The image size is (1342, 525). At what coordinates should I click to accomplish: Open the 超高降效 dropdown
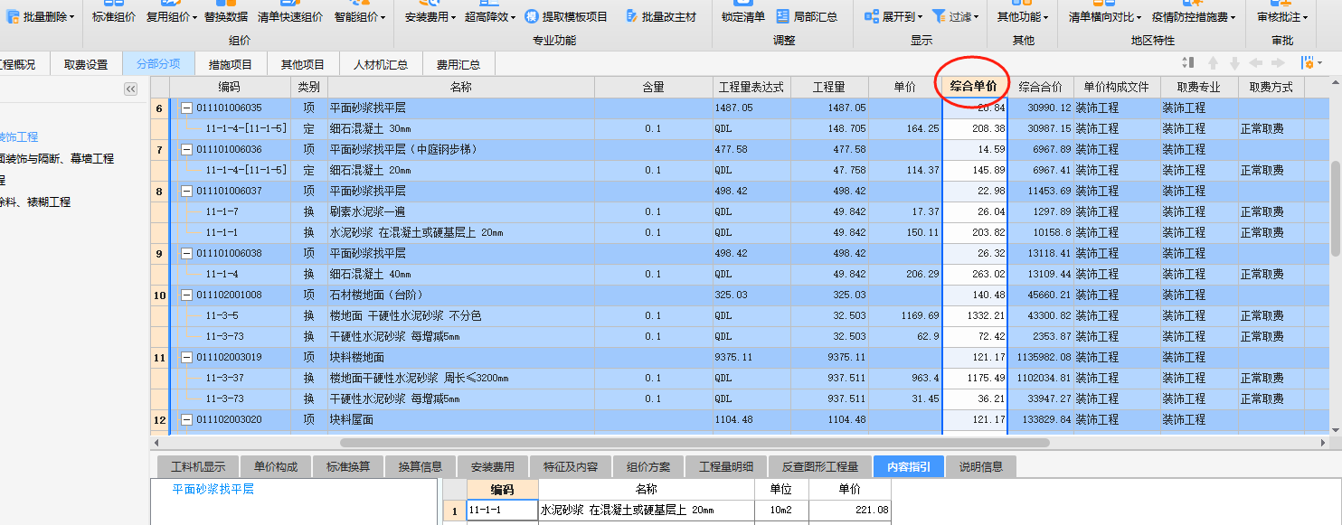pos(514,17)
